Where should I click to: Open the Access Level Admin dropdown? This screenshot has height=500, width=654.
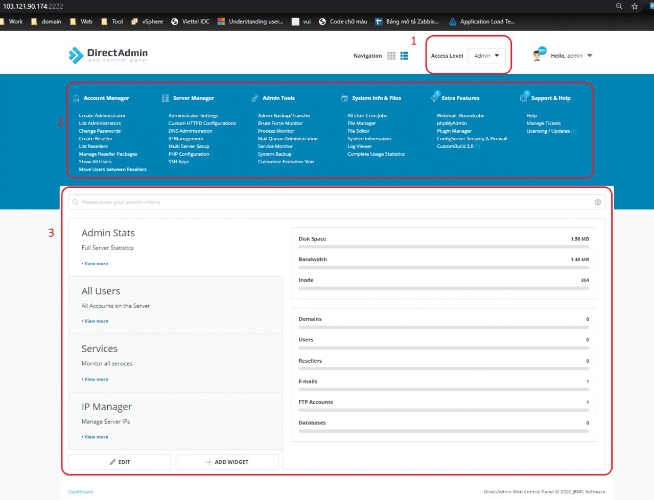(486, 56)
